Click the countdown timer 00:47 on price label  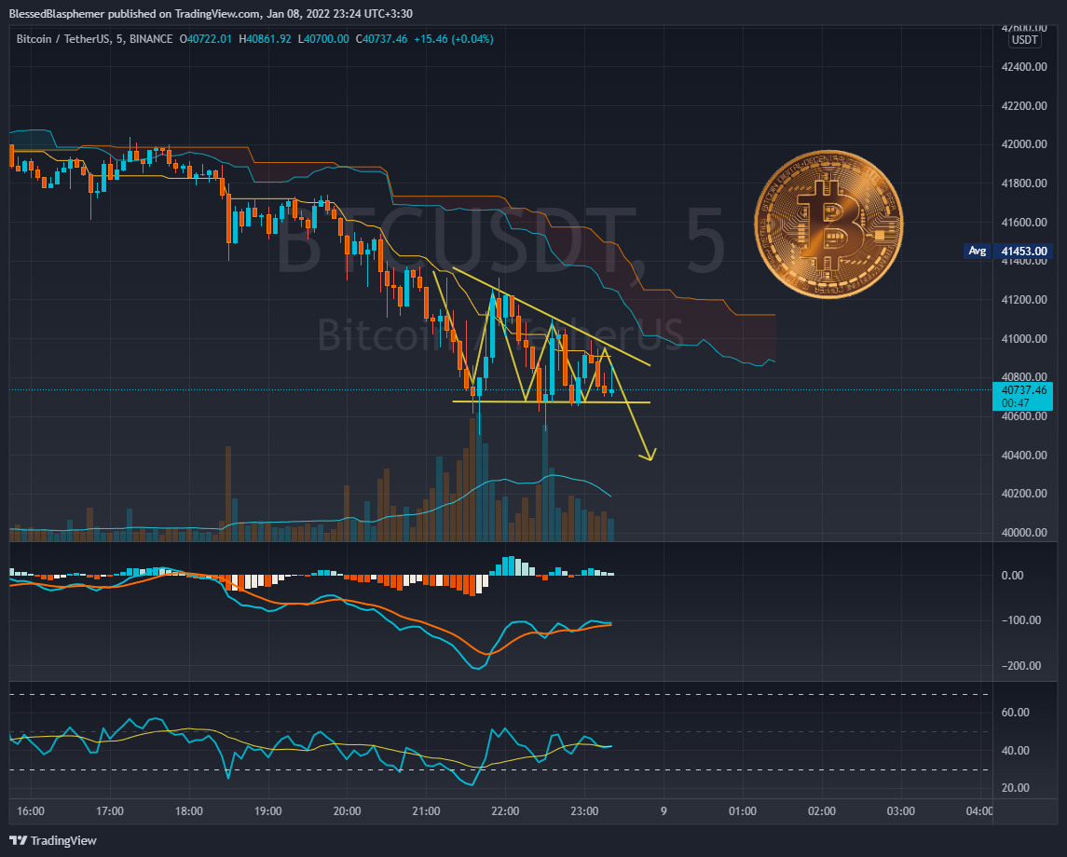tap(1014, 403)
